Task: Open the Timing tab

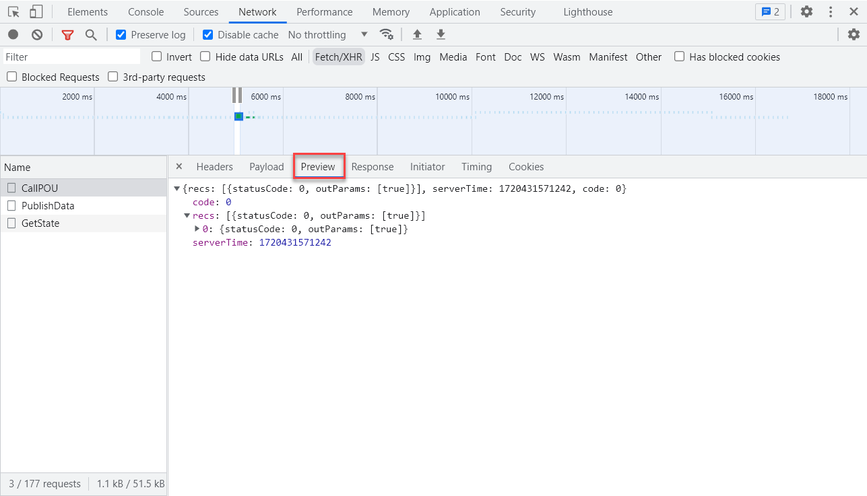Action: pyautogui.click(x=476, y=166)
